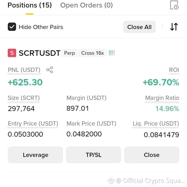Open the SCRTUSDT pair title
The height and width of the screenshot is (187, 187).
click(x=39, y=53)
